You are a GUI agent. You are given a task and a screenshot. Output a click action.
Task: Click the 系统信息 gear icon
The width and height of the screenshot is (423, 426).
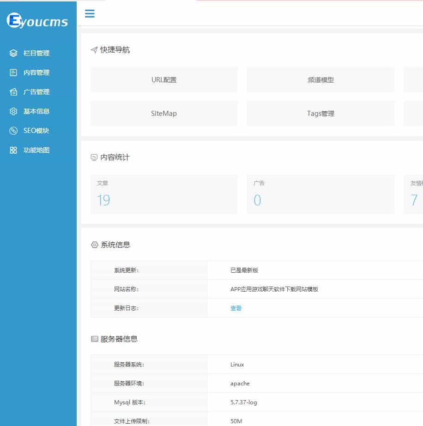tap(94, 245)
